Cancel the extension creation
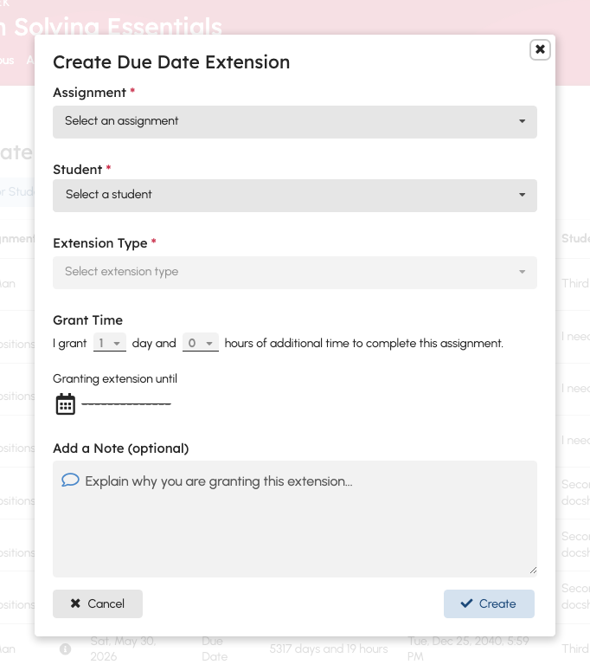Screen dimensions: 590x671 coord(98,603)
